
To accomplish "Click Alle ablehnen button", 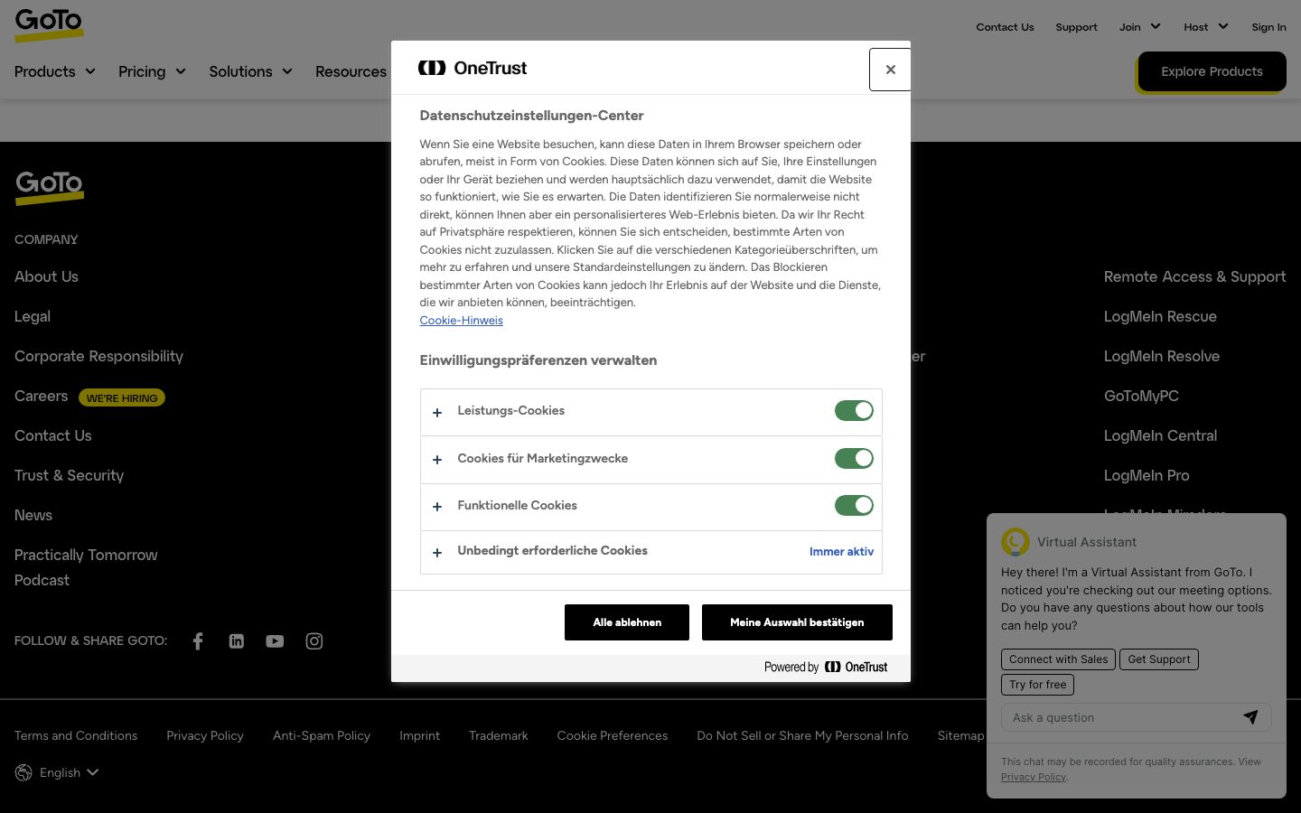I will (627, 622).
